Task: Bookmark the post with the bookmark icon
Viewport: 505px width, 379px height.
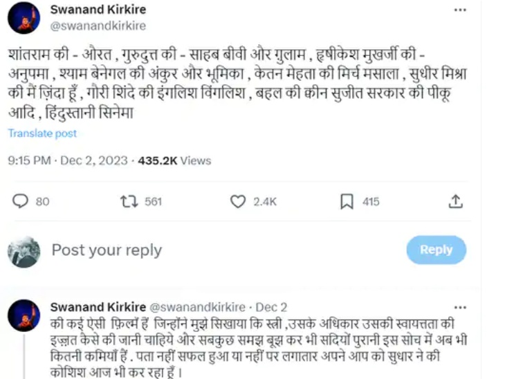Action: coord(347,201)
